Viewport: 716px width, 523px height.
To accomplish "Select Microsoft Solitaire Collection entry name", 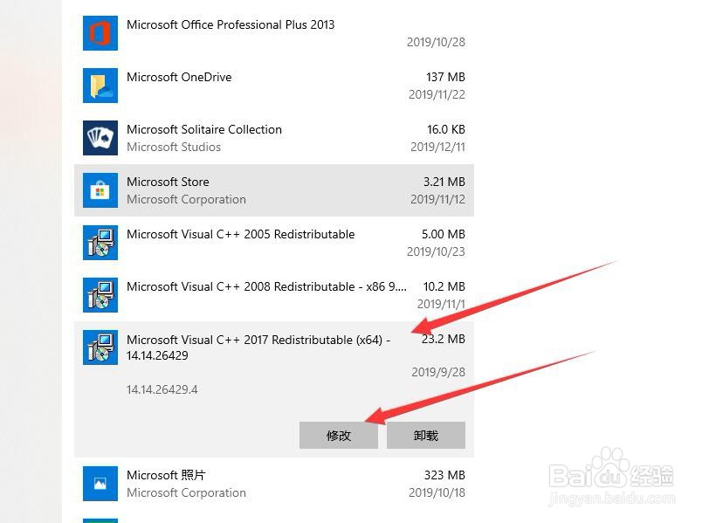I will (x=204, y=130).
